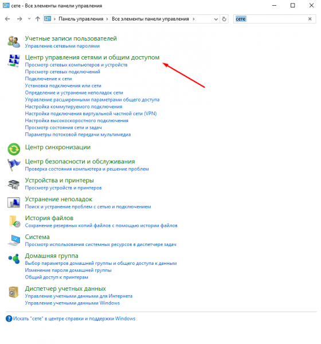Open Устранение неполадок heading
The width and height of the screenshot is (321, 344).
click(x=58, y=199)
